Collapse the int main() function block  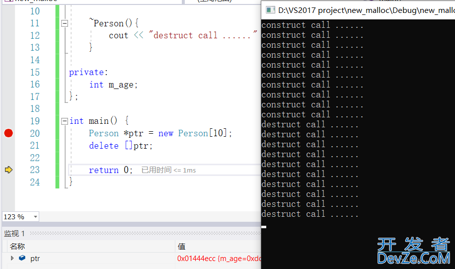65,121
